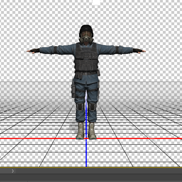Expand the panel with the bottom-left chevron

click(x=13, y=171)
